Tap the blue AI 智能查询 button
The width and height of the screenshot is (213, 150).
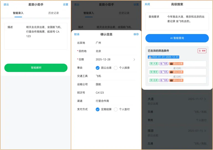coord(177,38)
